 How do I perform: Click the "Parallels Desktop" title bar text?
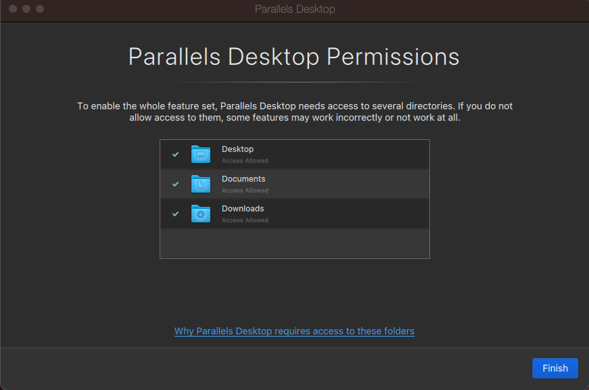[294, 9]
